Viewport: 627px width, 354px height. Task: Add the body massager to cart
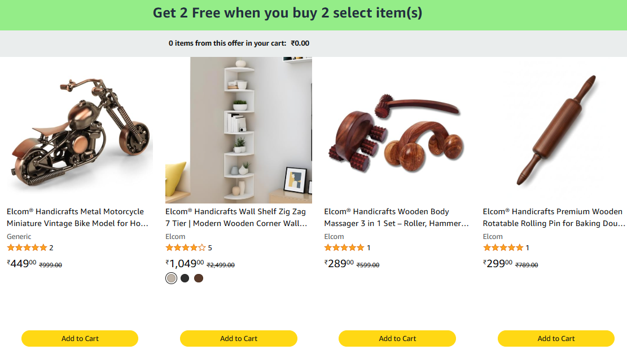click(397, 339)
